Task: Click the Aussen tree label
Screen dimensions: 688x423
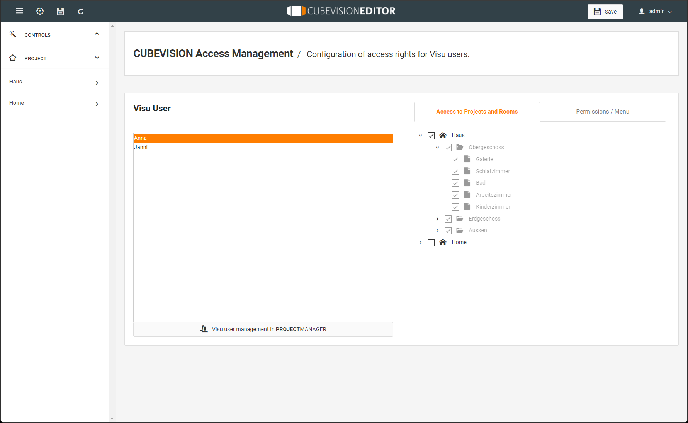Action: (x=478, y=230)
